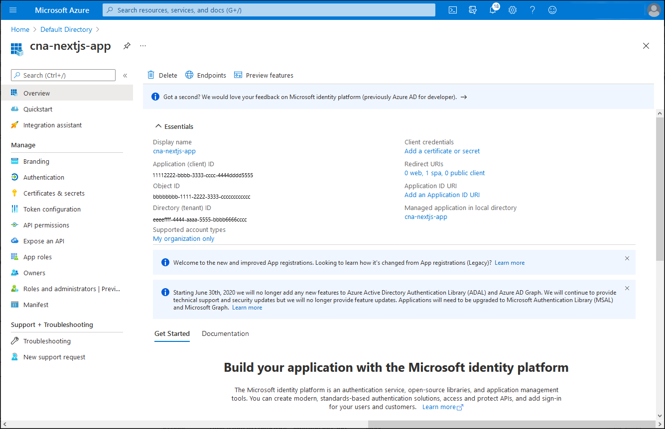665x429 pixels.
Task: Click the Microsoft Azure portal title
Action: pyautogui.click(x=62, y=10)
